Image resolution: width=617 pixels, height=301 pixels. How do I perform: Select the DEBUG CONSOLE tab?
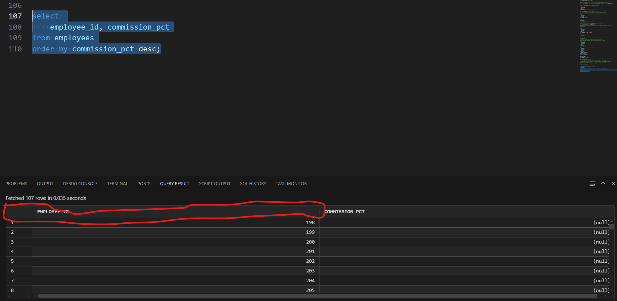(x=80, y=184)
